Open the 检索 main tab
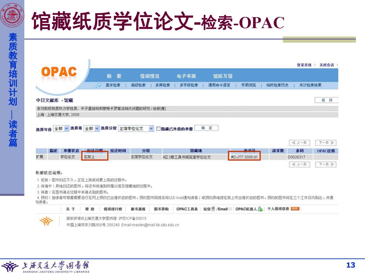Viewport: 365px width, 274px height. tap(114, 76)
